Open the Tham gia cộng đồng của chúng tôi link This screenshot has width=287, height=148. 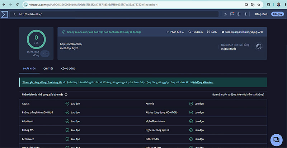coord(42,82)
